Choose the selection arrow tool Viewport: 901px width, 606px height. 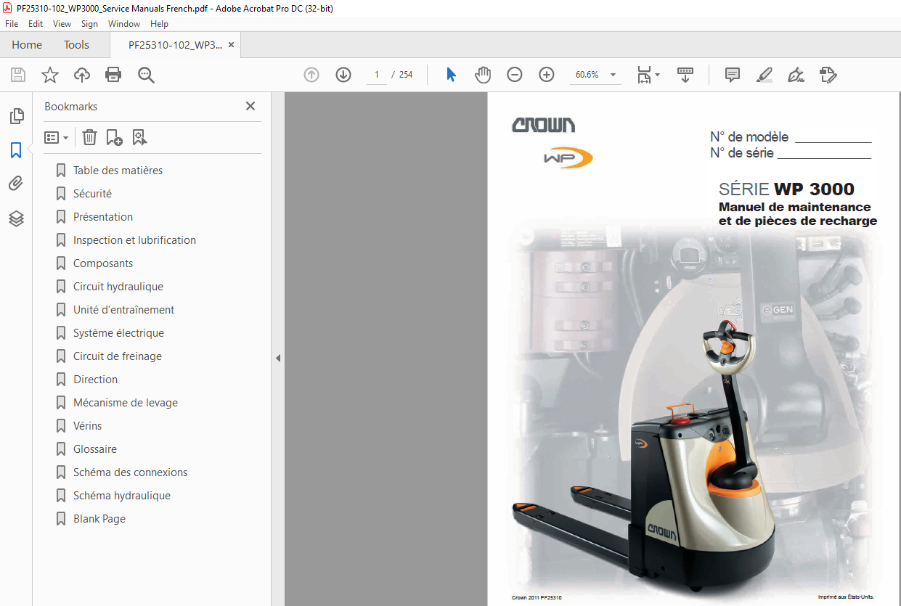tap(451, 75)
